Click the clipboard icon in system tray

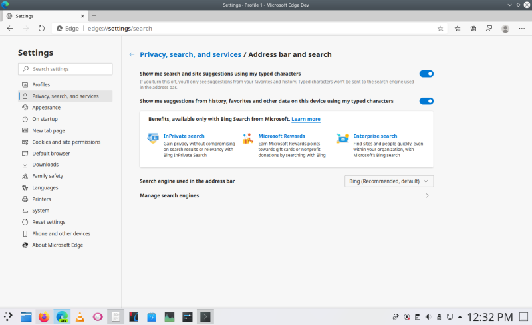click(x=418, y=317)
